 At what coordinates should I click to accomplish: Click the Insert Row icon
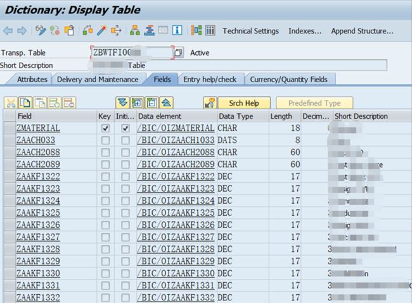[x=55, y=103]
